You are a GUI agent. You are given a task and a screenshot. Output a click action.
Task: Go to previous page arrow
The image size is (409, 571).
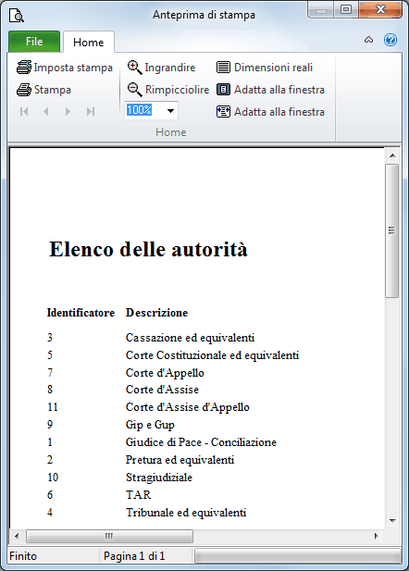[x=46, y=111]
